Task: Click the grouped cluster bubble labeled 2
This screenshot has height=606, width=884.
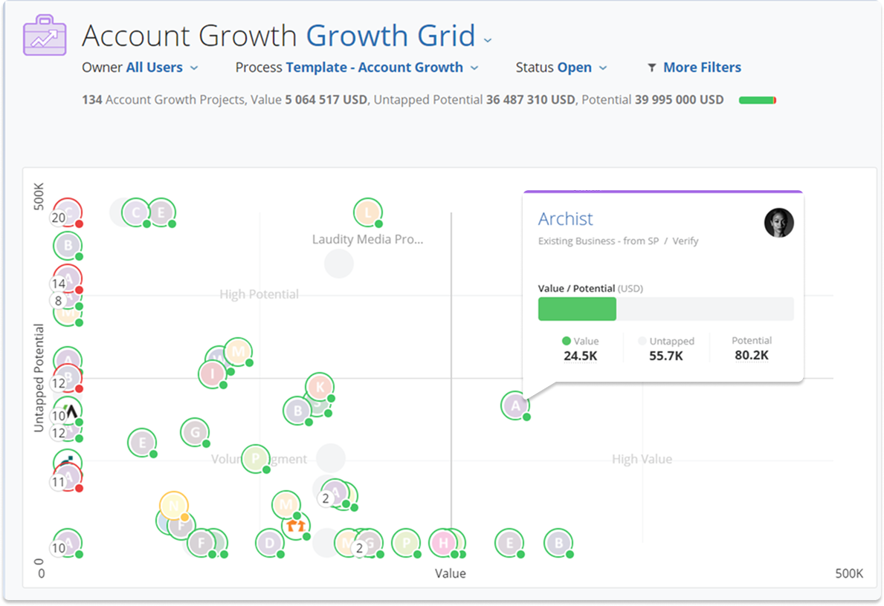Action: click(x=326, y=498)
